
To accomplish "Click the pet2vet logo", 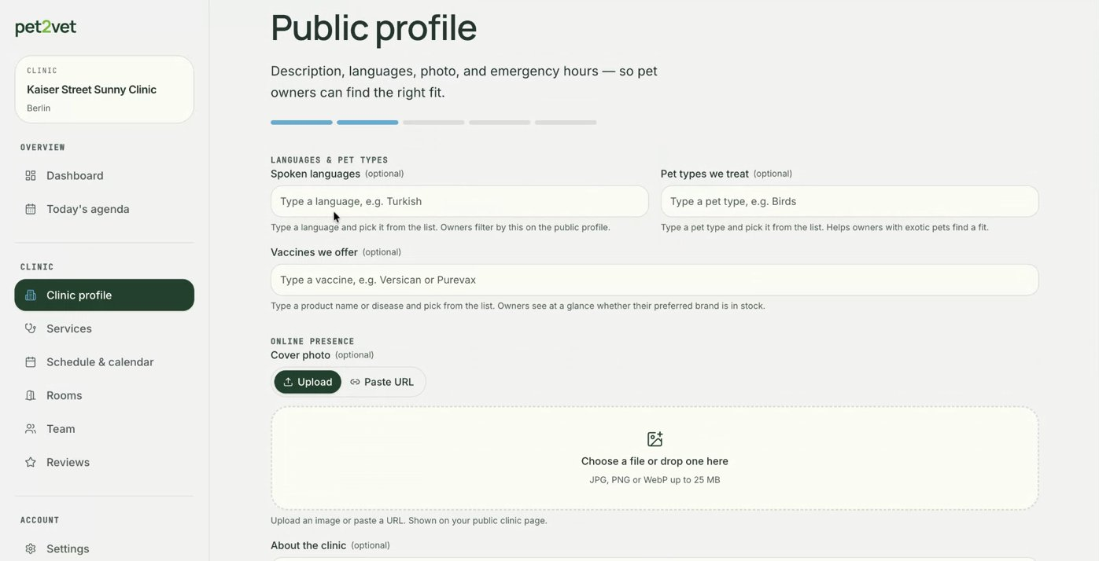I will (46, 27).
